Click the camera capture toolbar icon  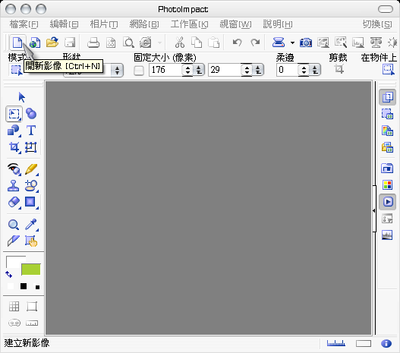306,43
